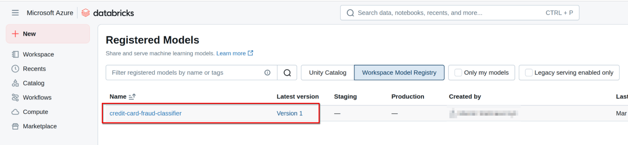Image resolution: width=628 pixels, height=145 pixels.
Task: Focus the global search data field
Action: (x=460, y=13)
